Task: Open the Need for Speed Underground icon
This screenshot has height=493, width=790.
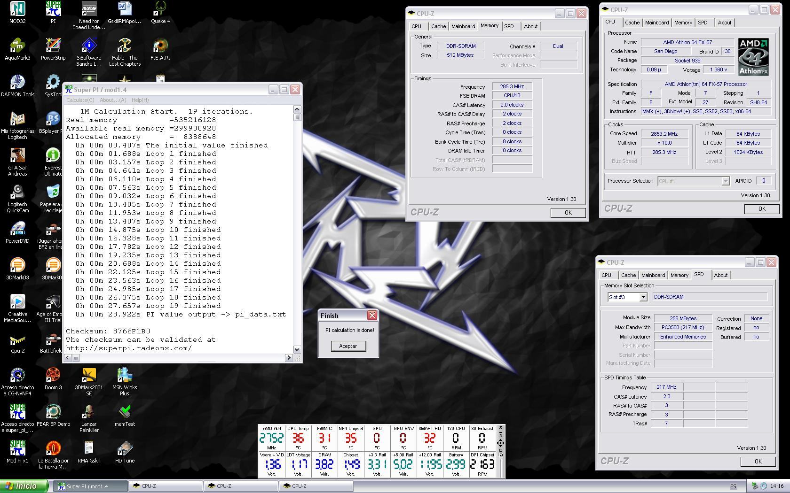Action: pos(89,10)
